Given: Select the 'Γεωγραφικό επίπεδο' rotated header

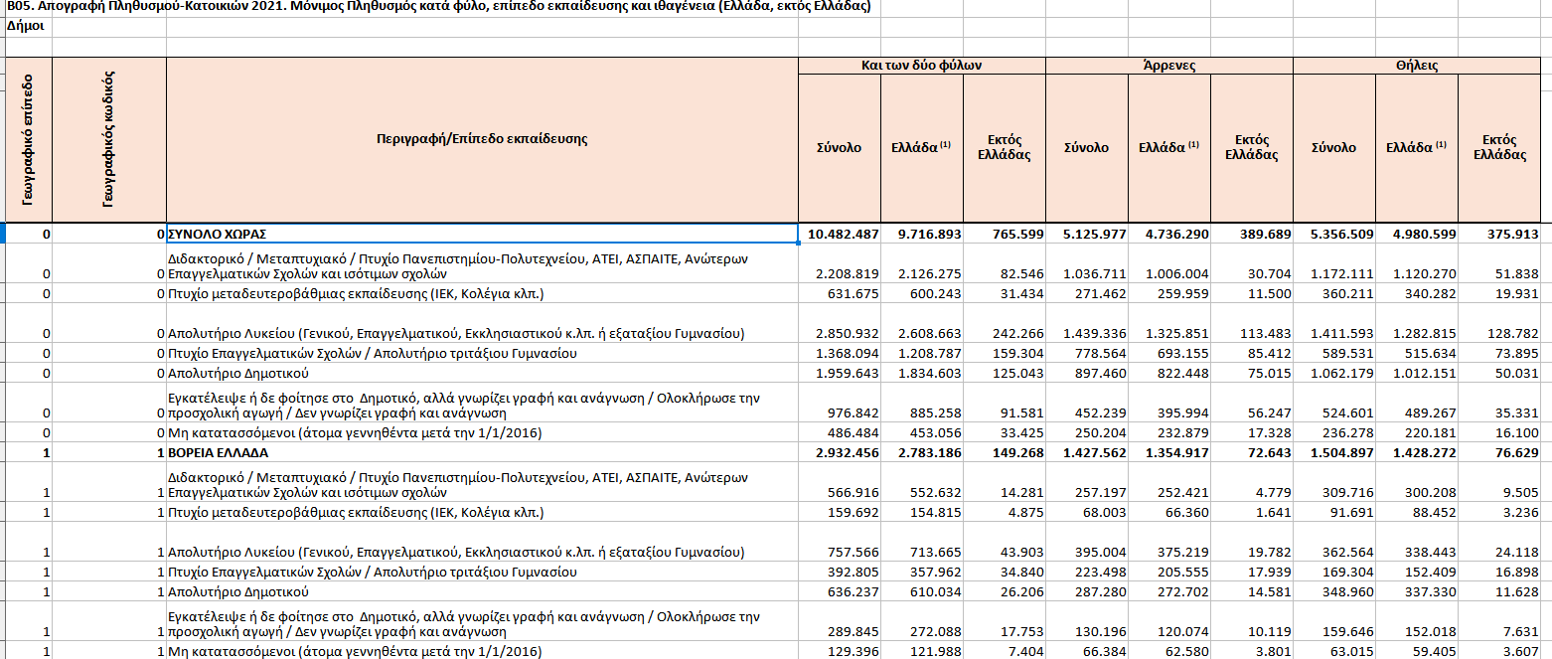Looking at the screenshot, I should click(x=29, y=139).
